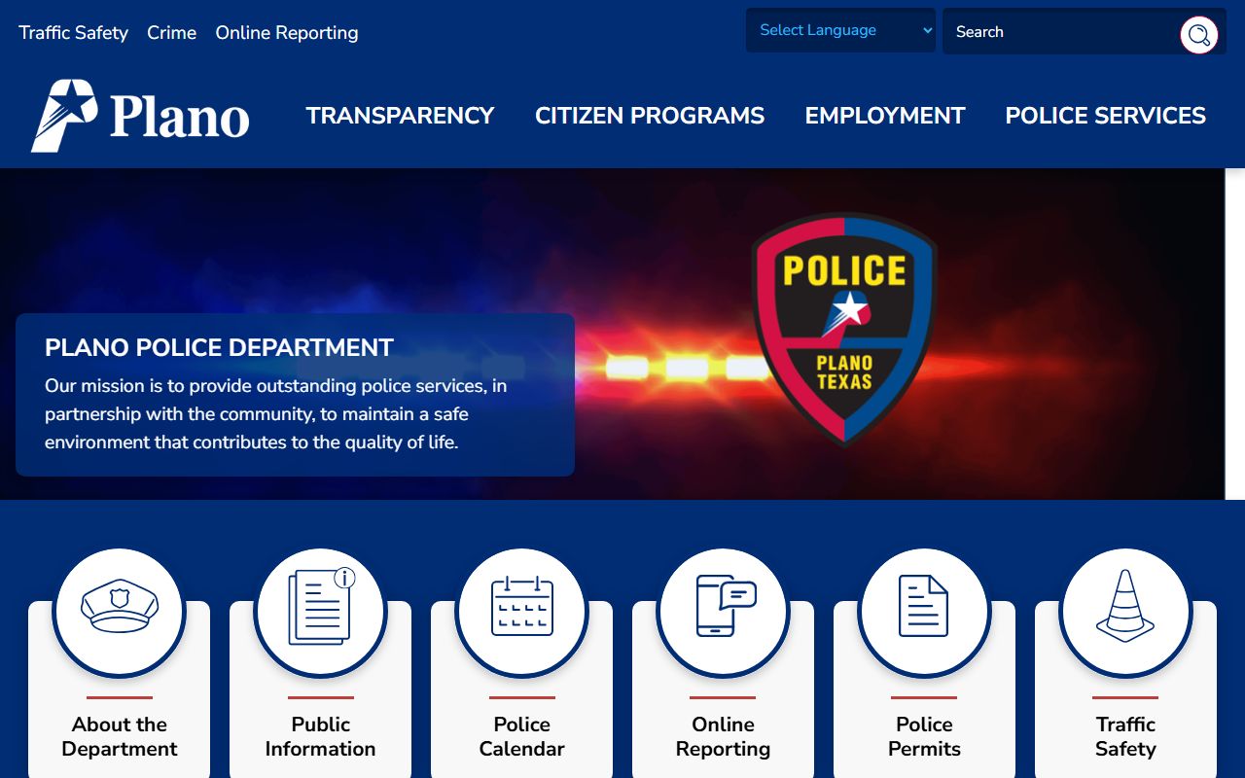This screenshot has height=778, width=1245.
Task: Click the Police Permits page icon
Action: (x=923, y=606)
